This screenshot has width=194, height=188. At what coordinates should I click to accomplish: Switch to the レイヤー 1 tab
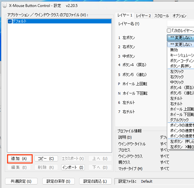[x=125, y=16]
